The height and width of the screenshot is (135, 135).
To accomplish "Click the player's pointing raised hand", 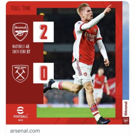I will [x=107, y=10].
